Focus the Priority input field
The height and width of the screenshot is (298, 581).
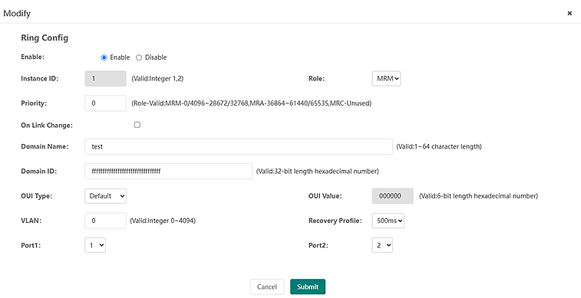[106, 103]
